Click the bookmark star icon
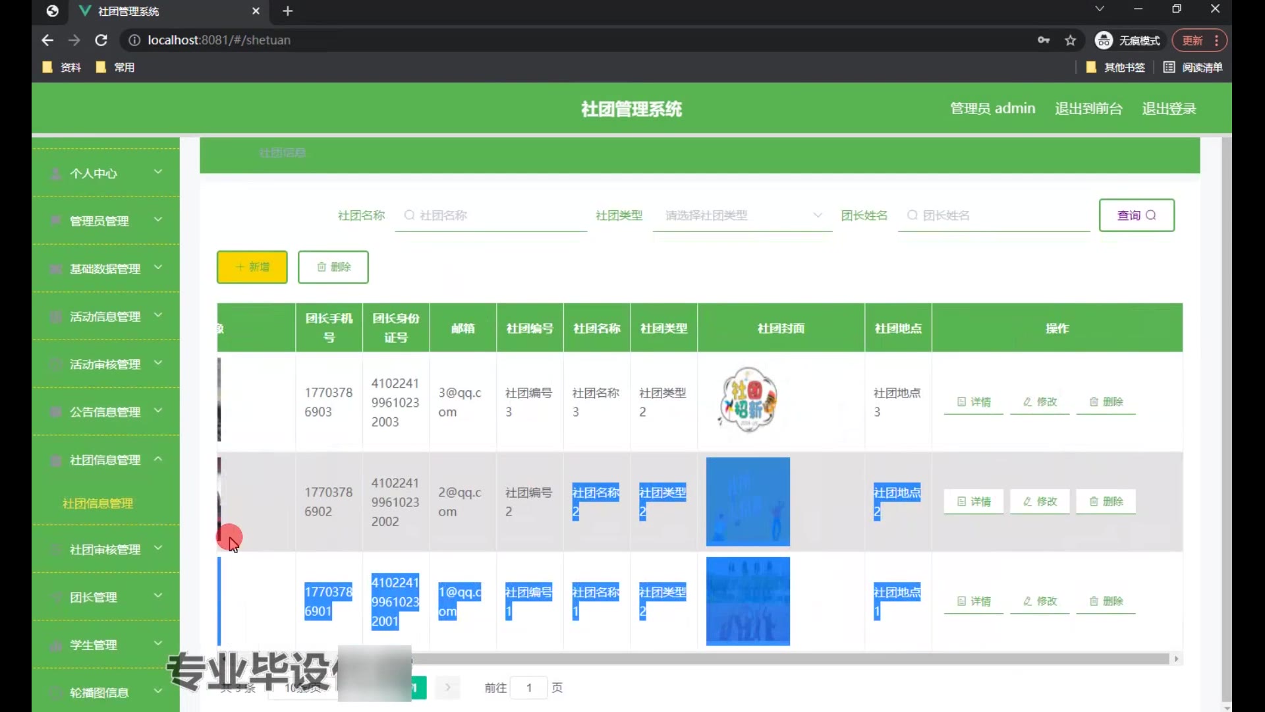Screen dimensions: 1265x712 point(1071,40)
